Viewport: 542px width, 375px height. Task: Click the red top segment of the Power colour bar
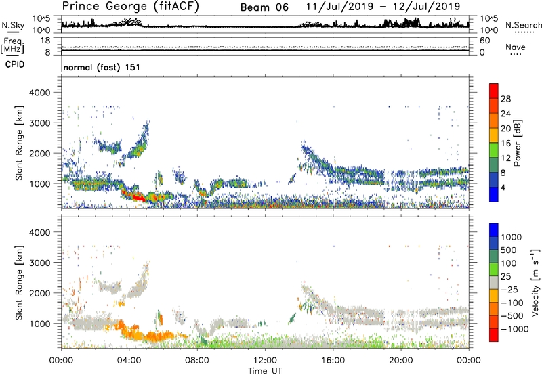pos(494,91)
